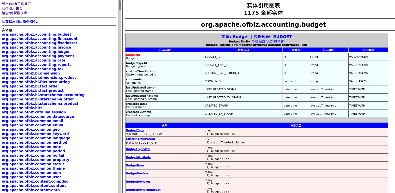Open org.apache.ofbiz.common.geo package link

pos(31,129)
